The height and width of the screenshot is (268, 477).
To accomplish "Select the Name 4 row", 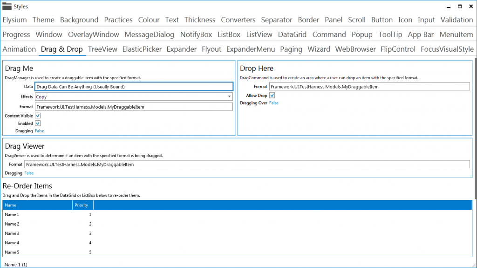I will click(x=237, y=243).
